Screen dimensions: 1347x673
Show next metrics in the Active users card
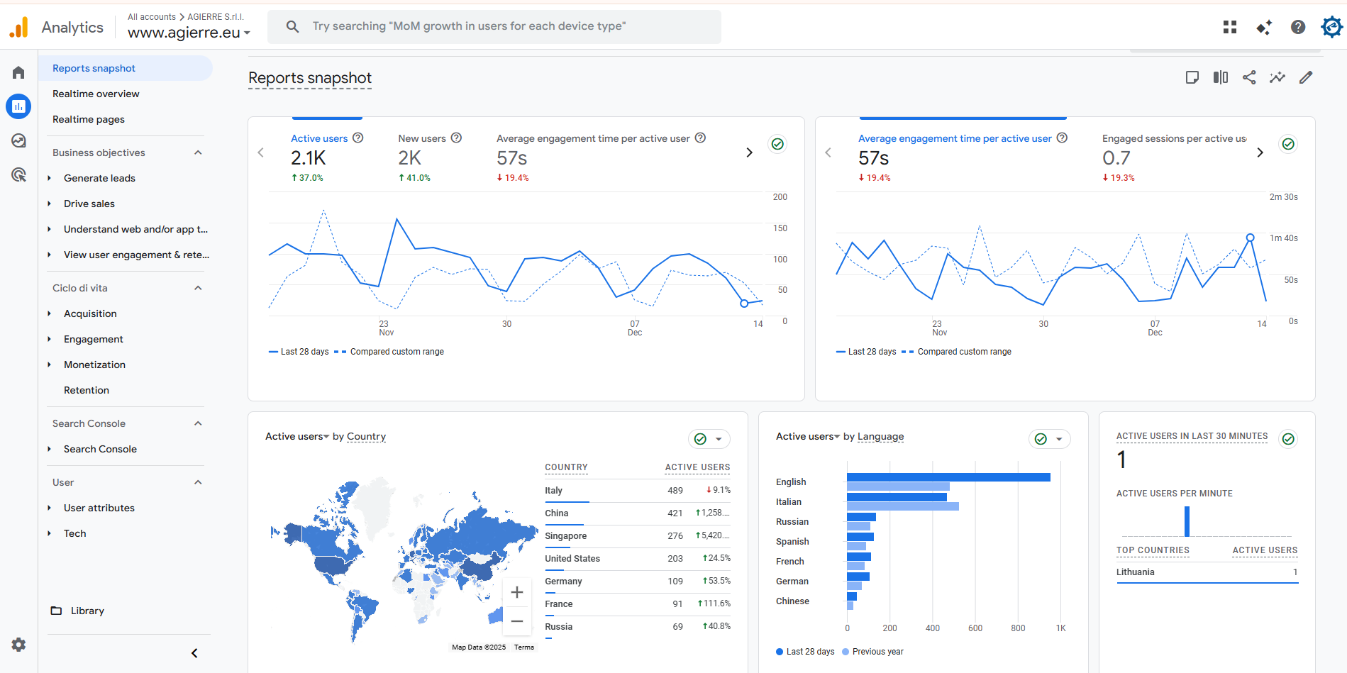point(749,152)
